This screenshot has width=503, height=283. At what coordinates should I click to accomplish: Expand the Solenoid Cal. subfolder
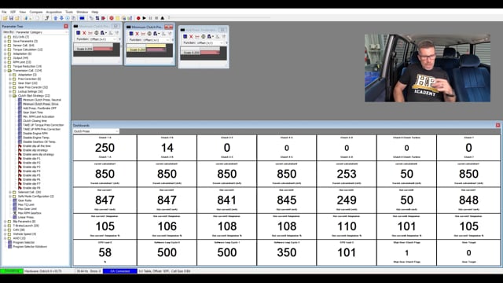click(10, 192)
